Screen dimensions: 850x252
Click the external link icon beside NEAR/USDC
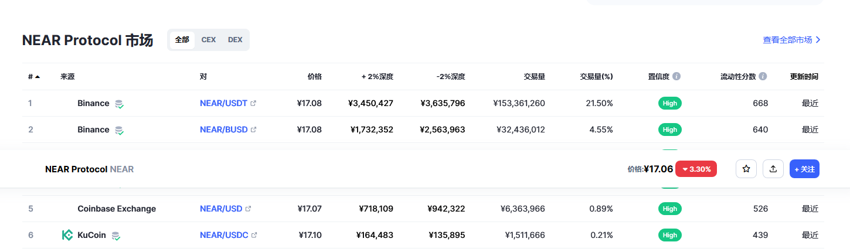tap(254, 235)
